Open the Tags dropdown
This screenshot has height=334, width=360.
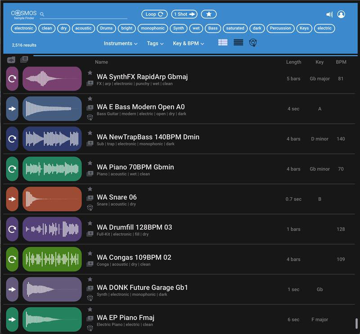click(x=155, y=44)
